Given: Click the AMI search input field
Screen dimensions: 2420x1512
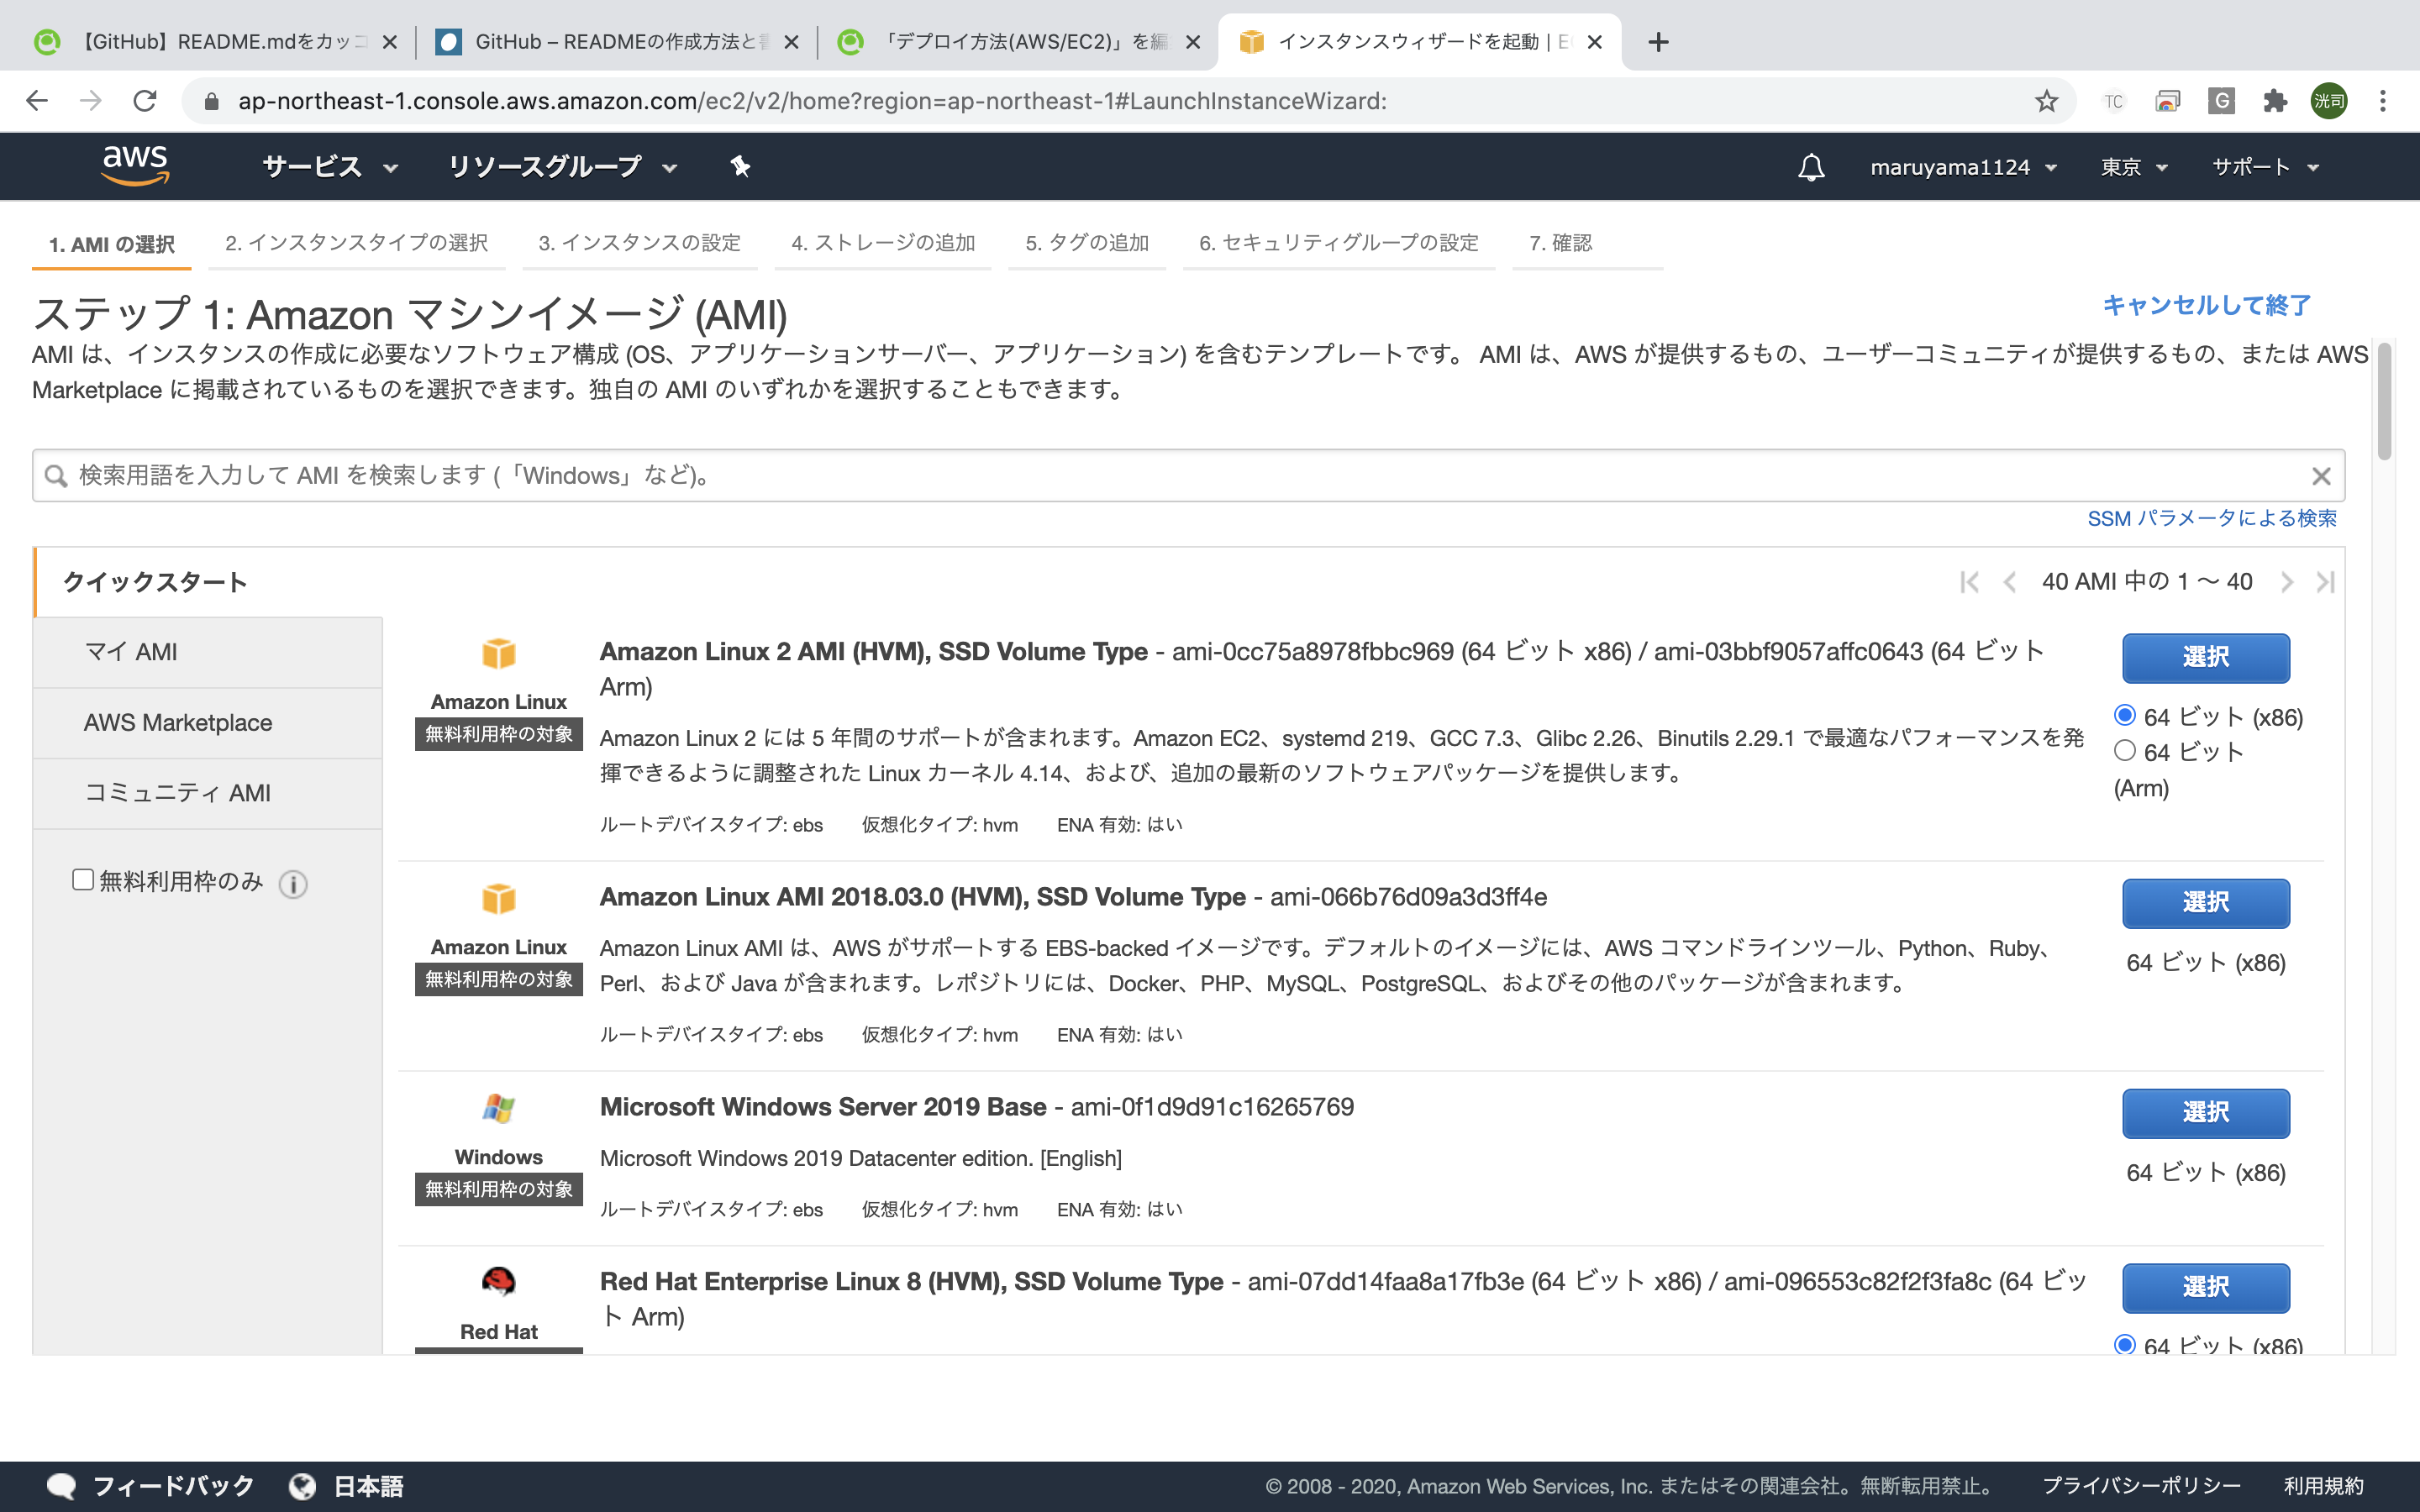Looking at the screenshot, I should tap(1188, 476).
